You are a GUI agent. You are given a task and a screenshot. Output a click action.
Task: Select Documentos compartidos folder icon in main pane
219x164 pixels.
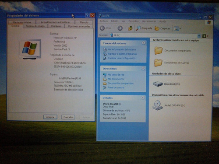coord(159,50)
